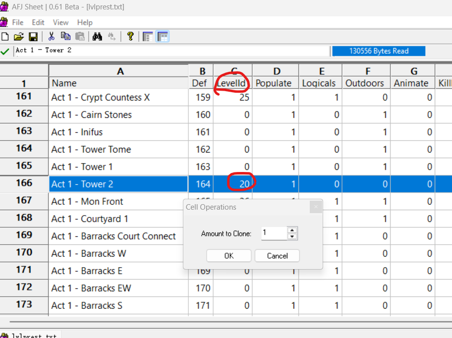Toggle the highlighted freeze row layout icon
Screen dimensions: 452x338
[x=163, y=37]
